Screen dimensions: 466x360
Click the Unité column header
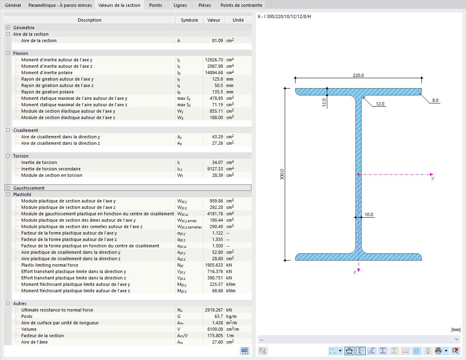pos(238,20)
